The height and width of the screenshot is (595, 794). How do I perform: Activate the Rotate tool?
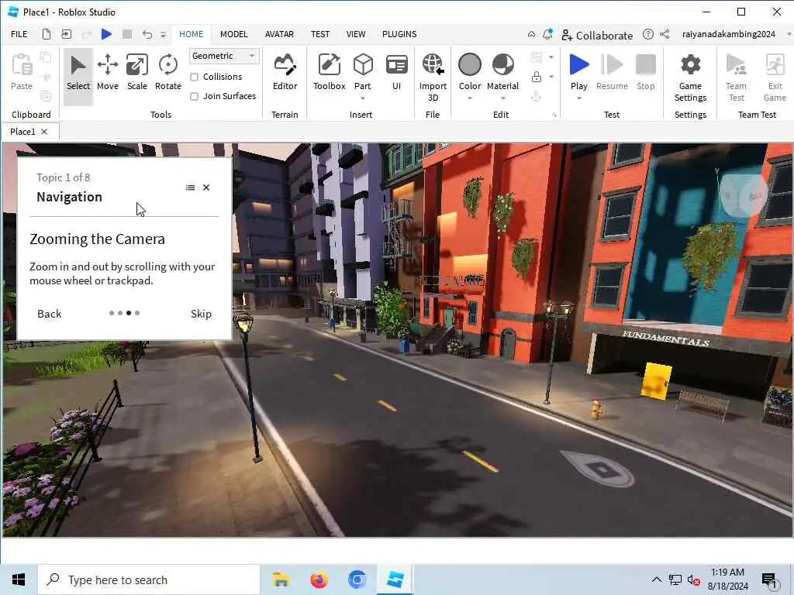(167, 74)
